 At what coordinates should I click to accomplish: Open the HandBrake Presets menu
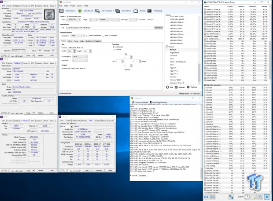click(72, 6)
